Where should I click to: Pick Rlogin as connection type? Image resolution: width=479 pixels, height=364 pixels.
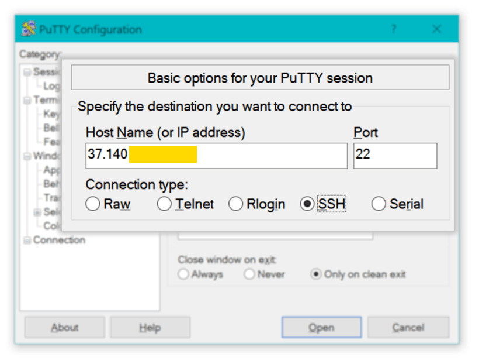(236, 204)
